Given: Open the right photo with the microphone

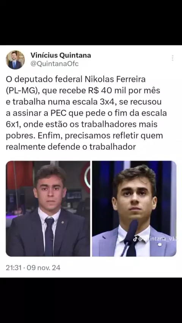Looking at the screenshot, I should click(134, 209).
